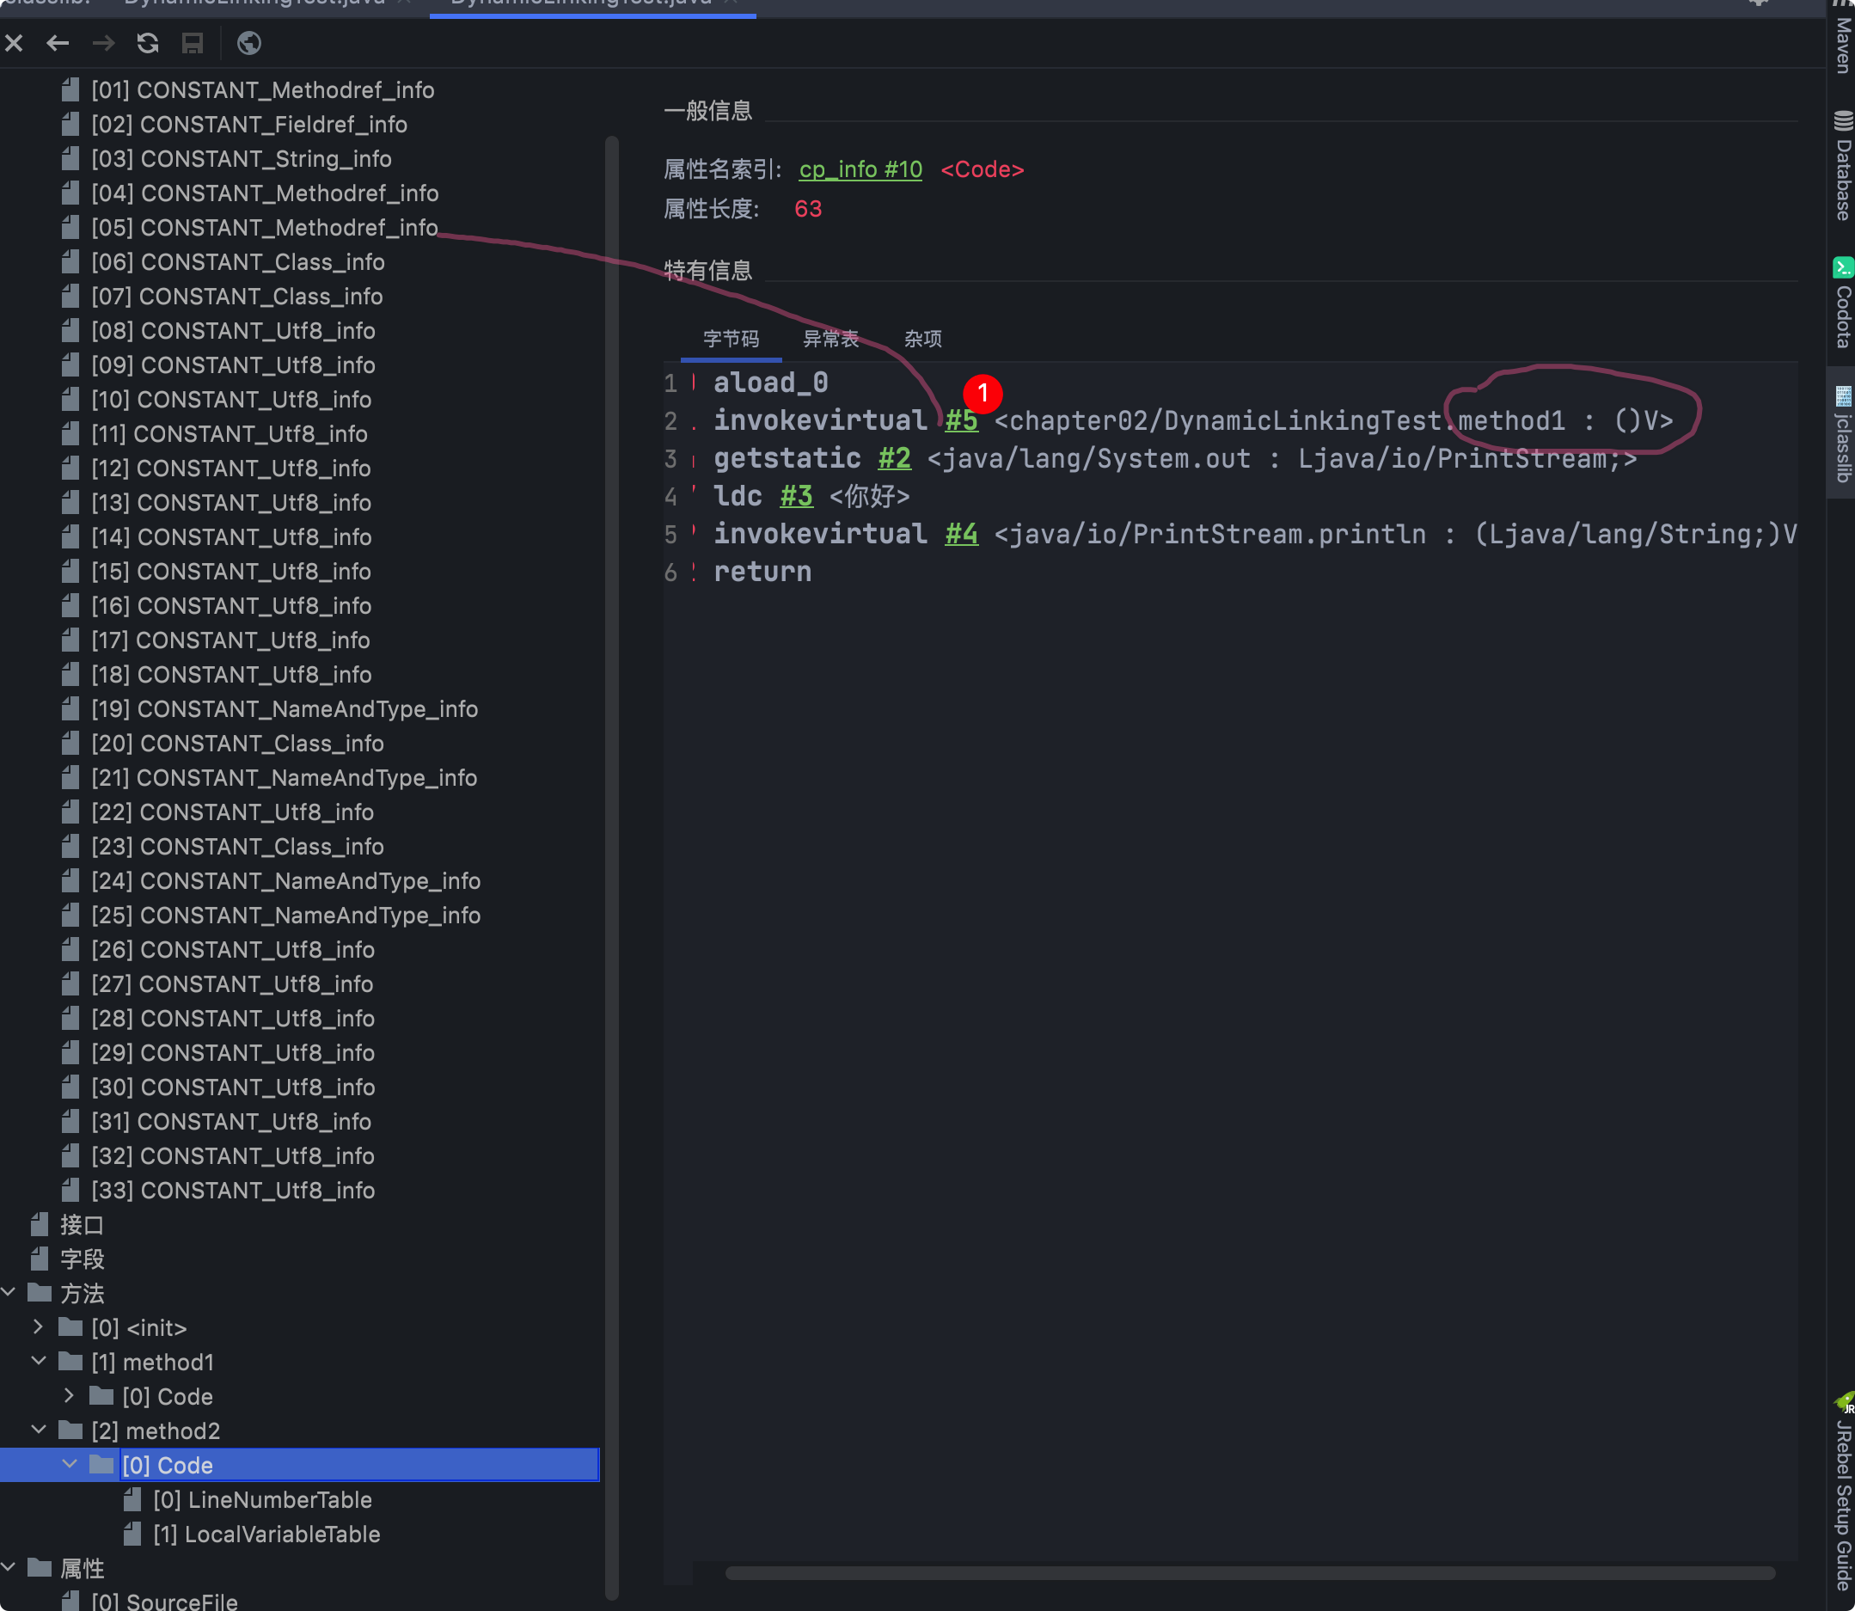Collapse the [1] method1 node
The width and height of the screenshot is (1855, 1611).
[x=38, y=1361]
